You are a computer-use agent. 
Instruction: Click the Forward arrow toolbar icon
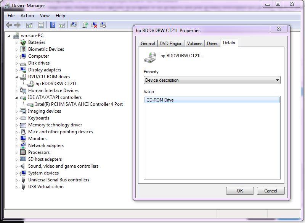coord(18,25)
